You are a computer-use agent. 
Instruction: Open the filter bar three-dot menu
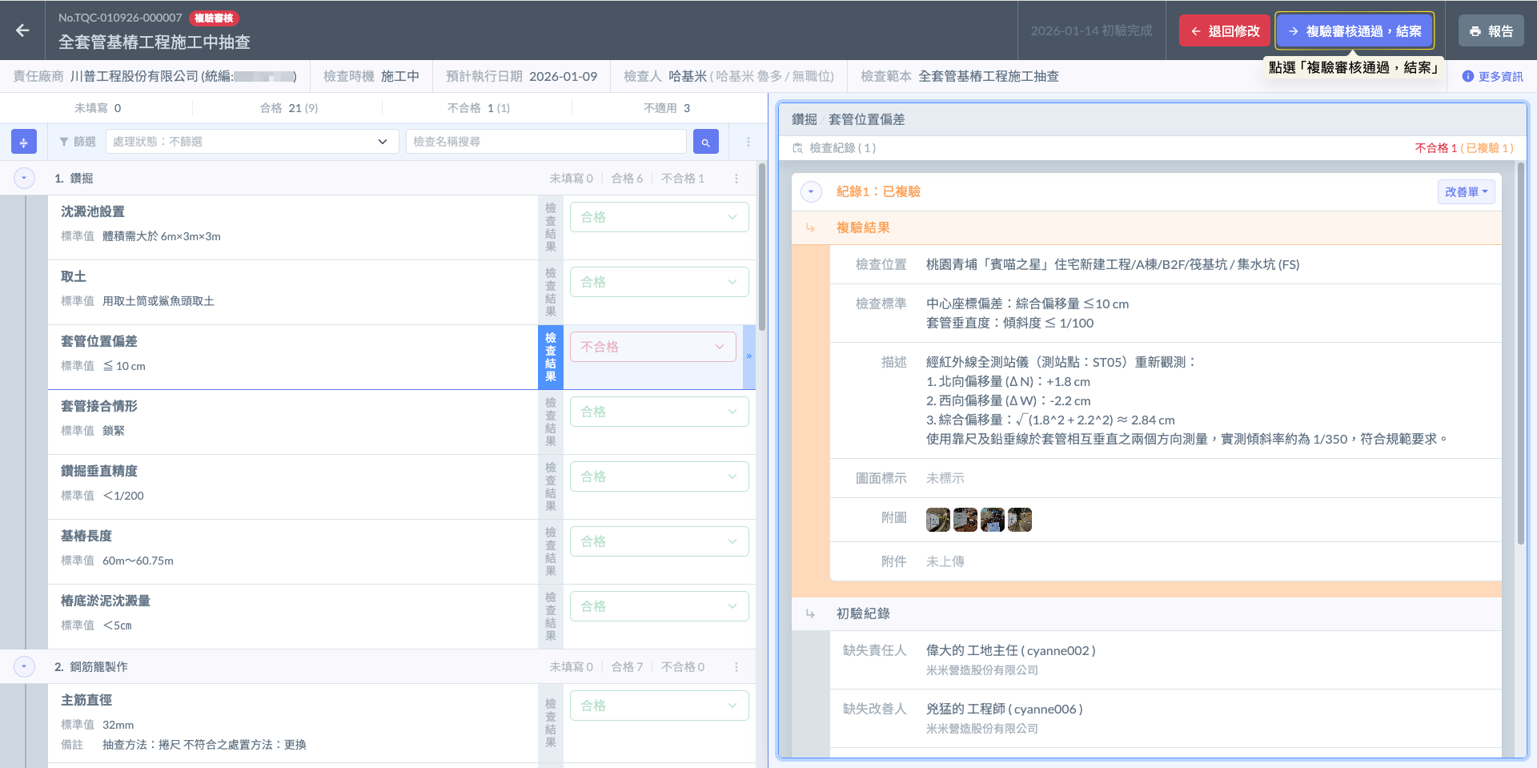[748, 142]
